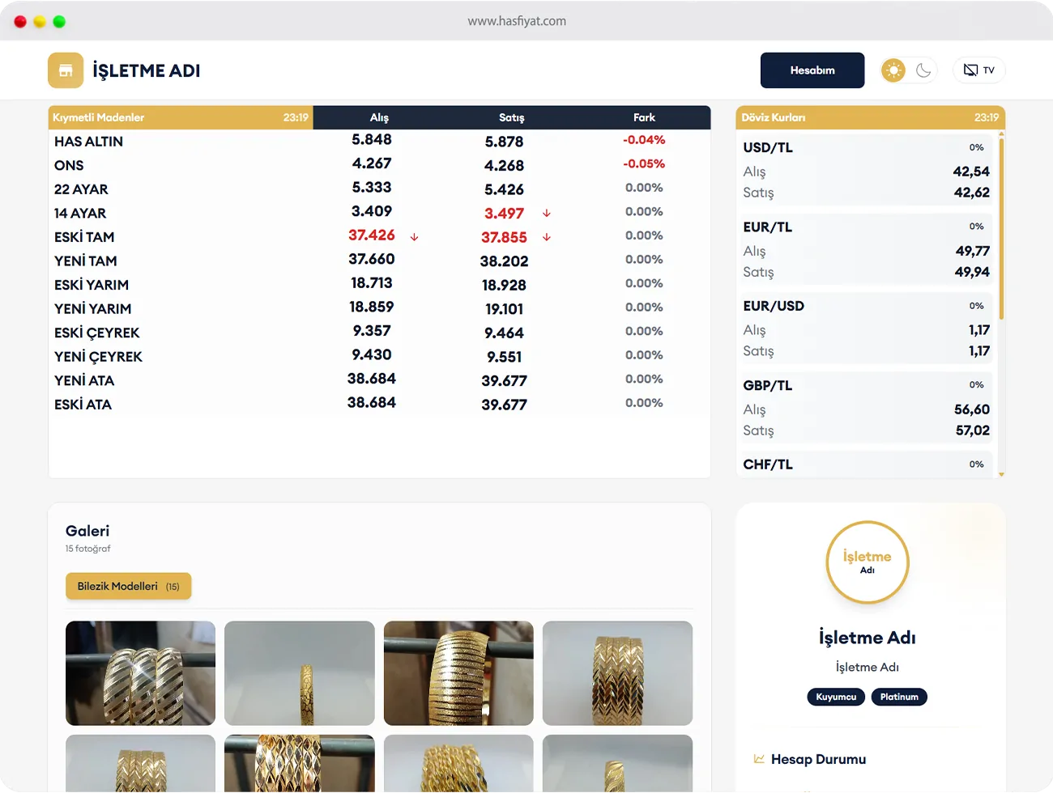Select the YENİ YARIM row label
Screen dimensions: 1053x793
coord(93,308)
